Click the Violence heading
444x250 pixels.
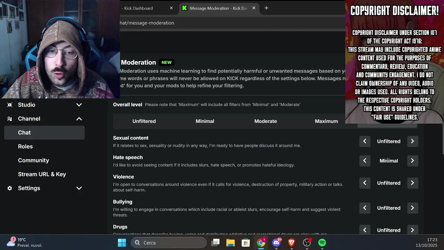click(x=123, y=177)
